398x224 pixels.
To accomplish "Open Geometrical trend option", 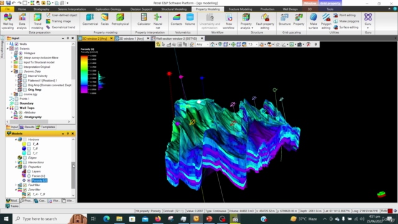I will coord(61,27).
